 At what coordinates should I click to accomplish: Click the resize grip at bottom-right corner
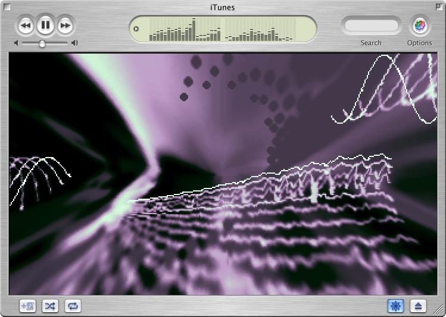click(439, 310)
